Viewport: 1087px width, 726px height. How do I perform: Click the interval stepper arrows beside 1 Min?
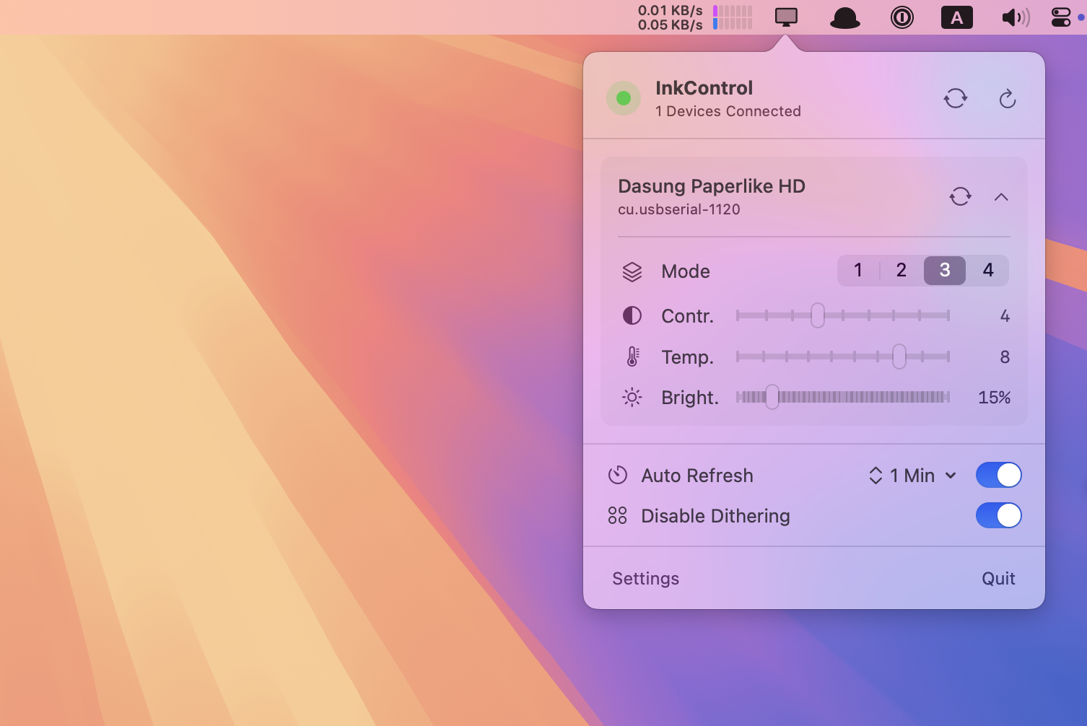pos(876,476)
